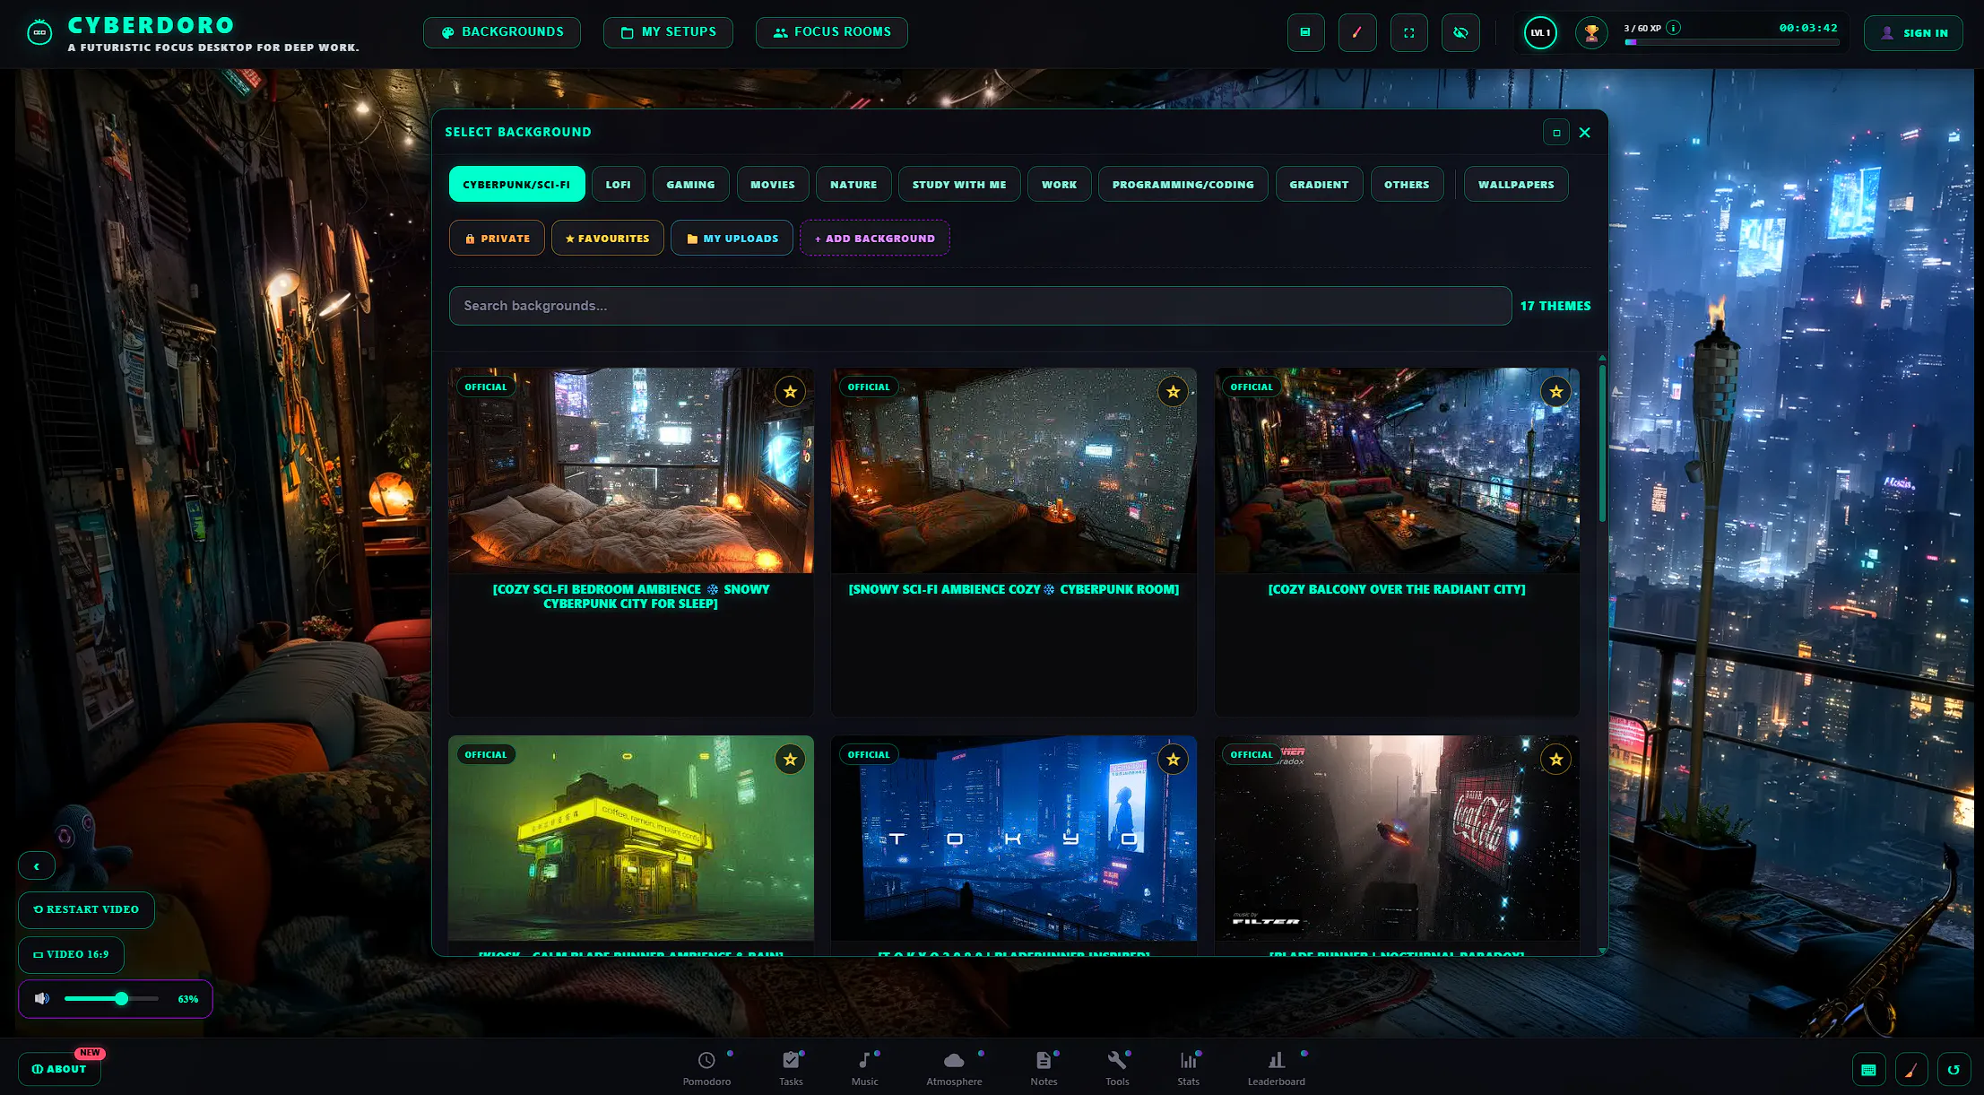The image size is (1984, 1095).
Task: Click the Add Background button
Action: 874,238
